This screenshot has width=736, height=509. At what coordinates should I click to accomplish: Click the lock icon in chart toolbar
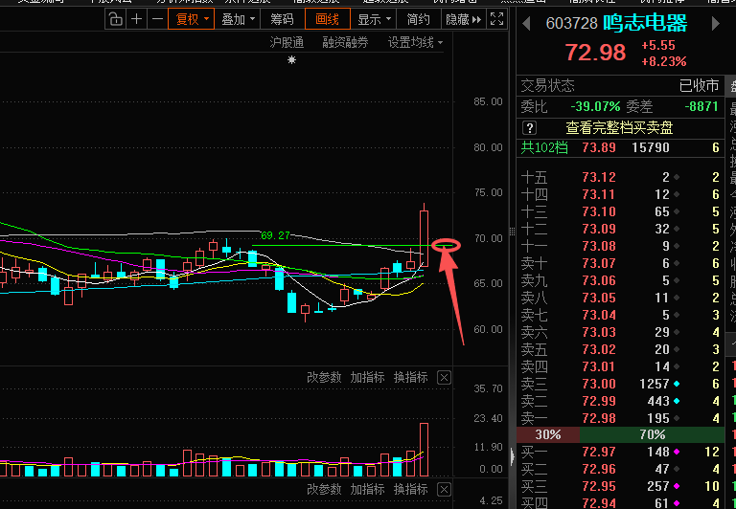tap(115, 19)
